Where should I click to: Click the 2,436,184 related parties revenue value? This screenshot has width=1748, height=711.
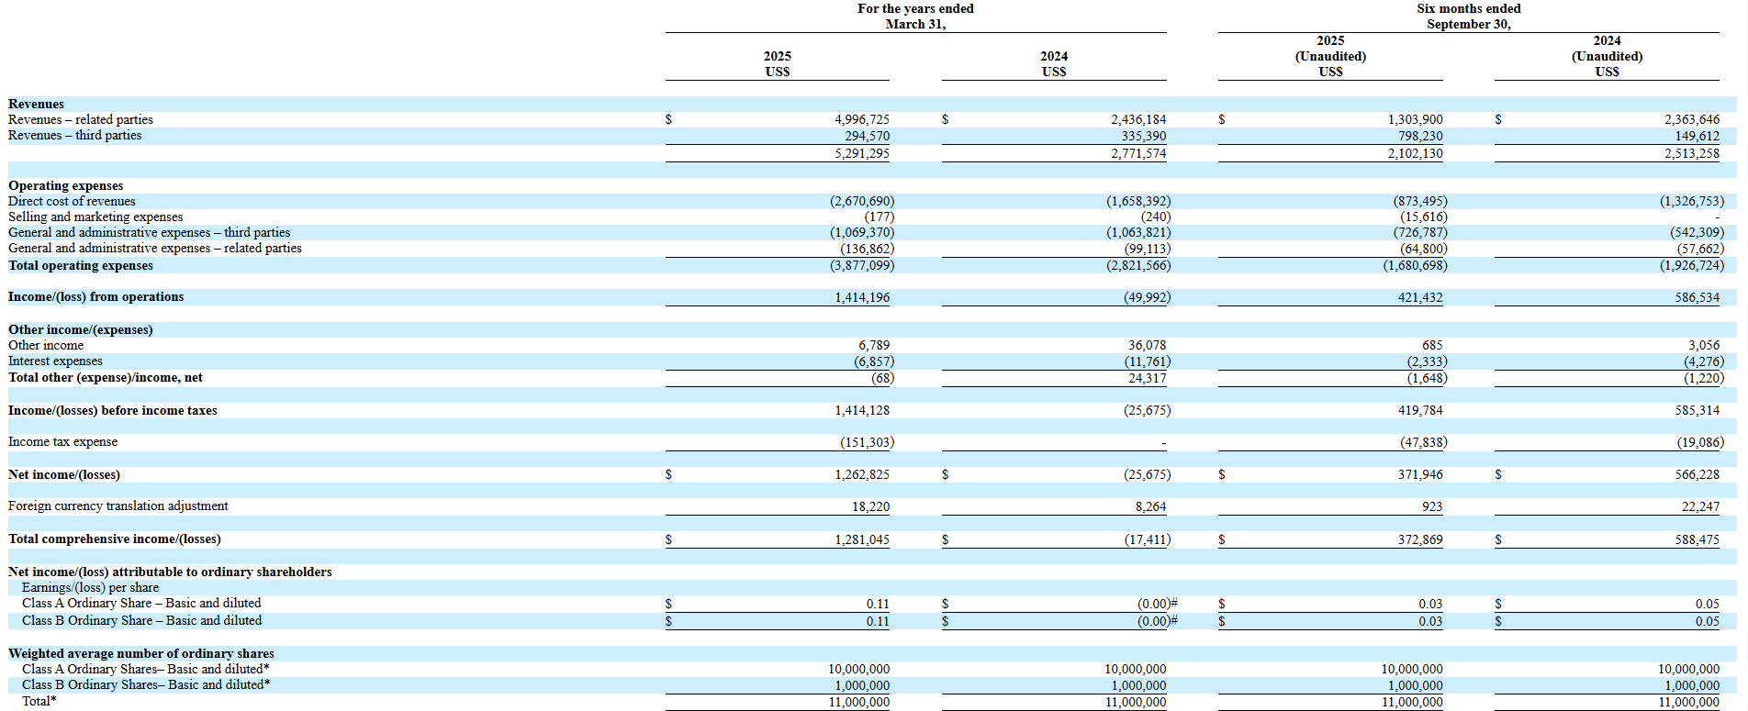(1137, 120)
